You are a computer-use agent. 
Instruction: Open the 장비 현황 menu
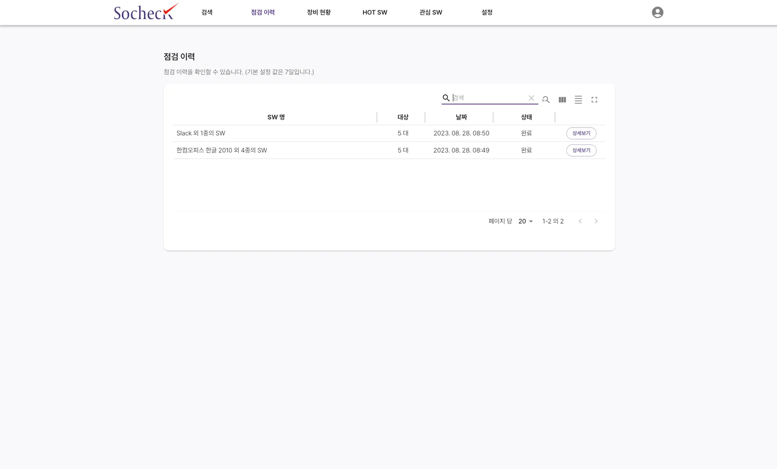319,13
